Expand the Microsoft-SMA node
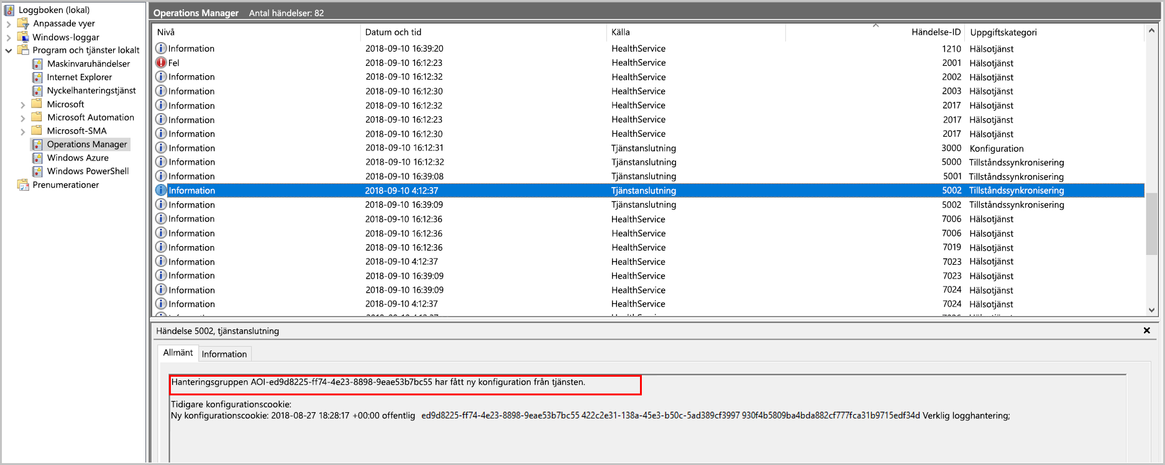Screen dimensions: 1165x465 tap(23, 132)
